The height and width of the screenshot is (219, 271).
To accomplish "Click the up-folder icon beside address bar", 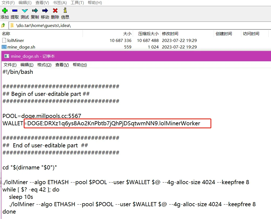I will pyautogui.click(x=3, y=26).
